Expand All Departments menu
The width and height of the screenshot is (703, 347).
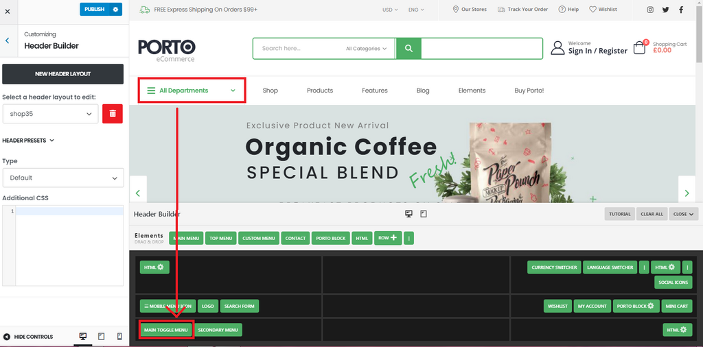(x=192, y=91)
